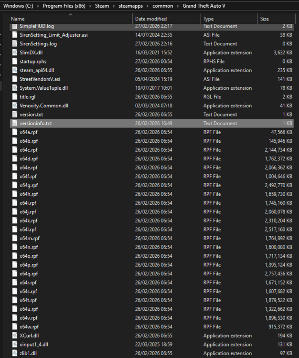Navigate to Program Files (x86) breadcrumb
299x358 pixels.
point(64,6)
